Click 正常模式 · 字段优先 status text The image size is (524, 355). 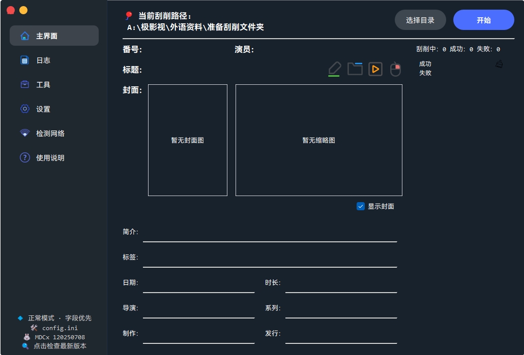(x=60, y=318)
